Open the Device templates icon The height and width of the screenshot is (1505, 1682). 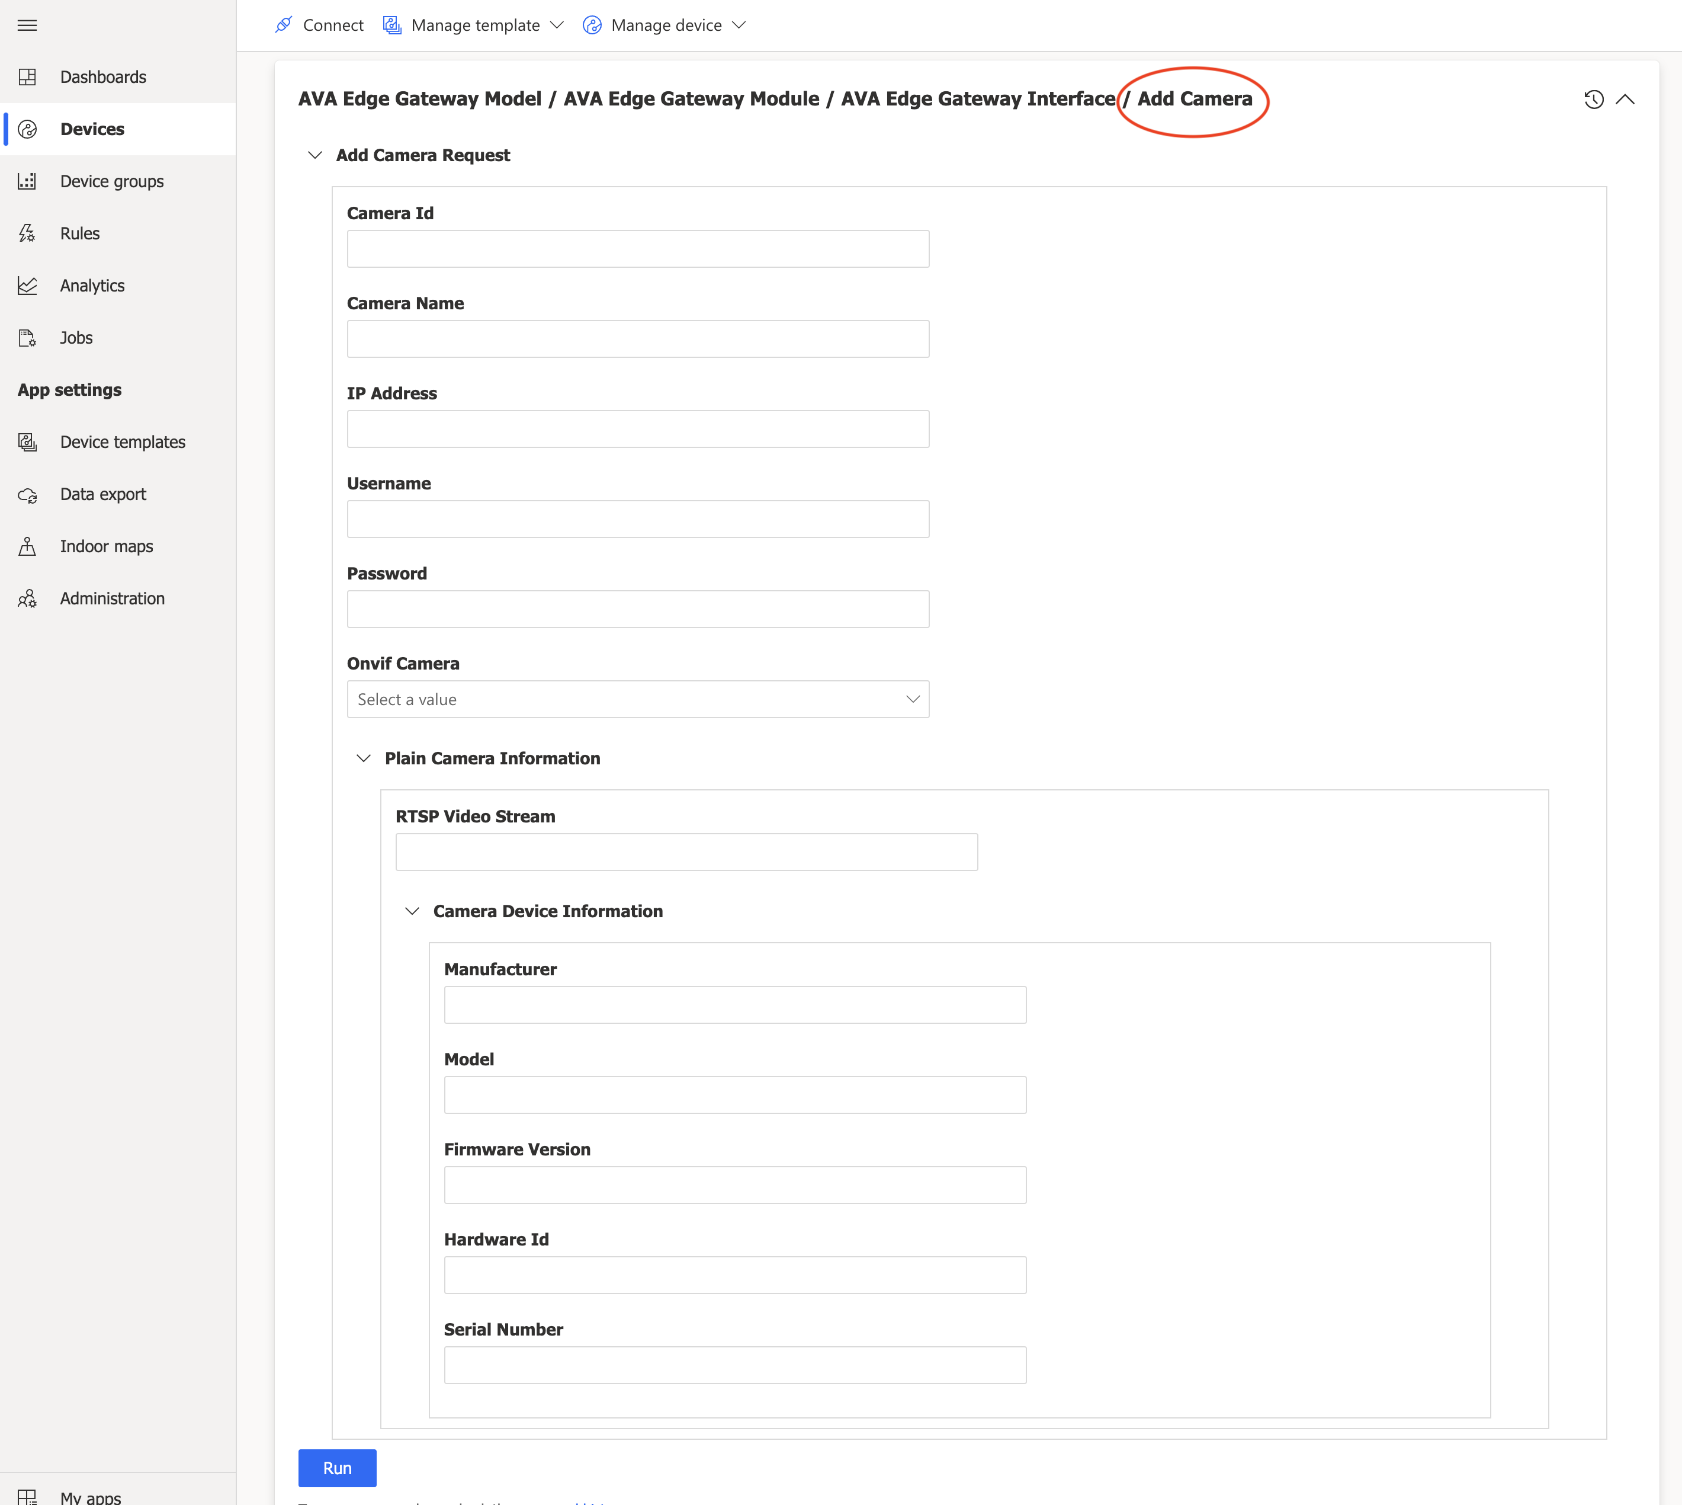(27, 441)
